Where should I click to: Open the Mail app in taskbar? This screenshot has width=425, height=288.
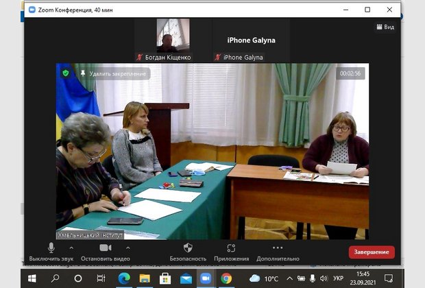click(186, 278)
